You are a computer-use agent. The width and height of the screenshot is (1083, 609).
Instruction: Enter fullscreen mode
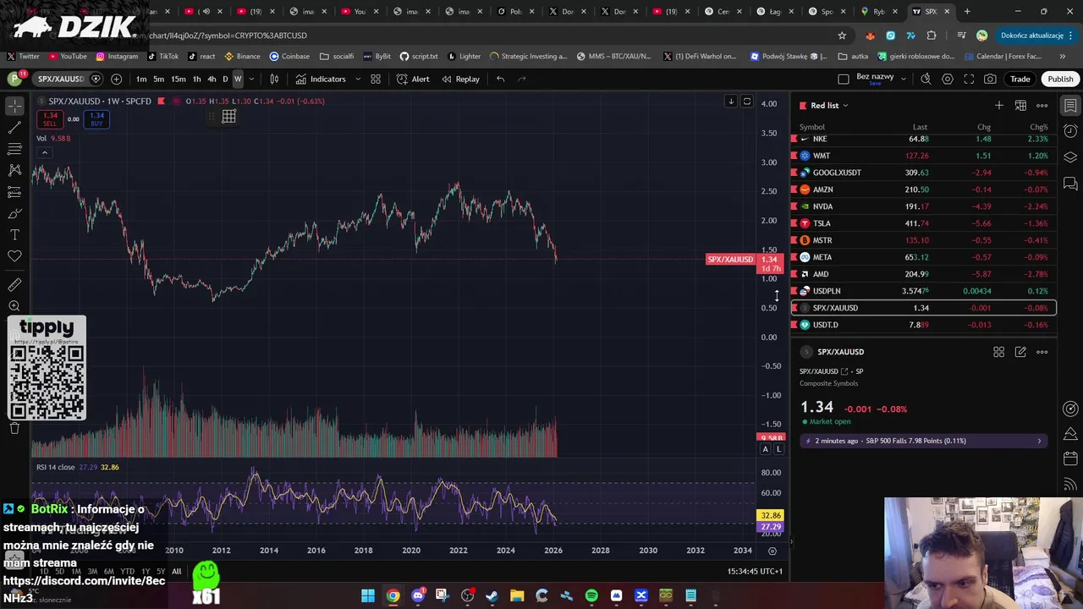[x=969, y=79]
